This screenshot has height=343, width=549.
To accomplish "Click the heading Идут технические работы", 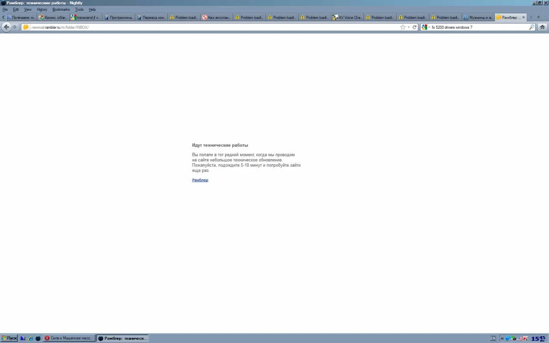I will point(220,145).
